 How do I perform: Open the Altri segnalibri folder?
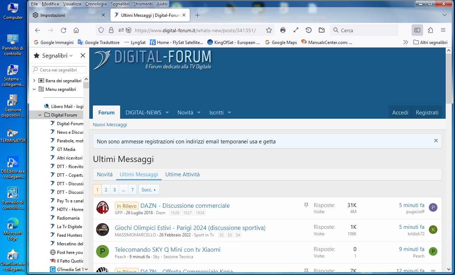430,42
